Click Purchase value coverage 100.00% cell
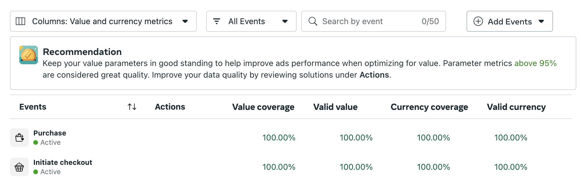Viewport: 581px width, 182px height. [279, 138]
